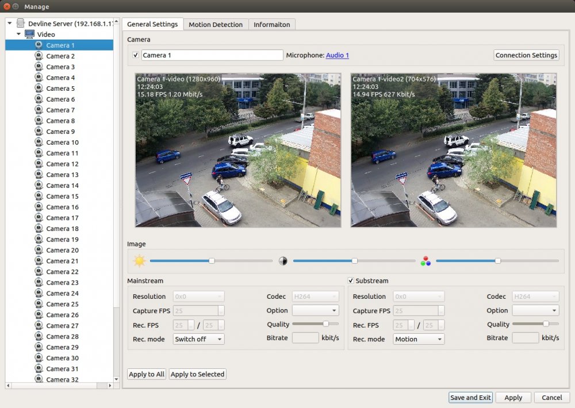Click the webcam icon beside Camera 13

coord(39,174)
